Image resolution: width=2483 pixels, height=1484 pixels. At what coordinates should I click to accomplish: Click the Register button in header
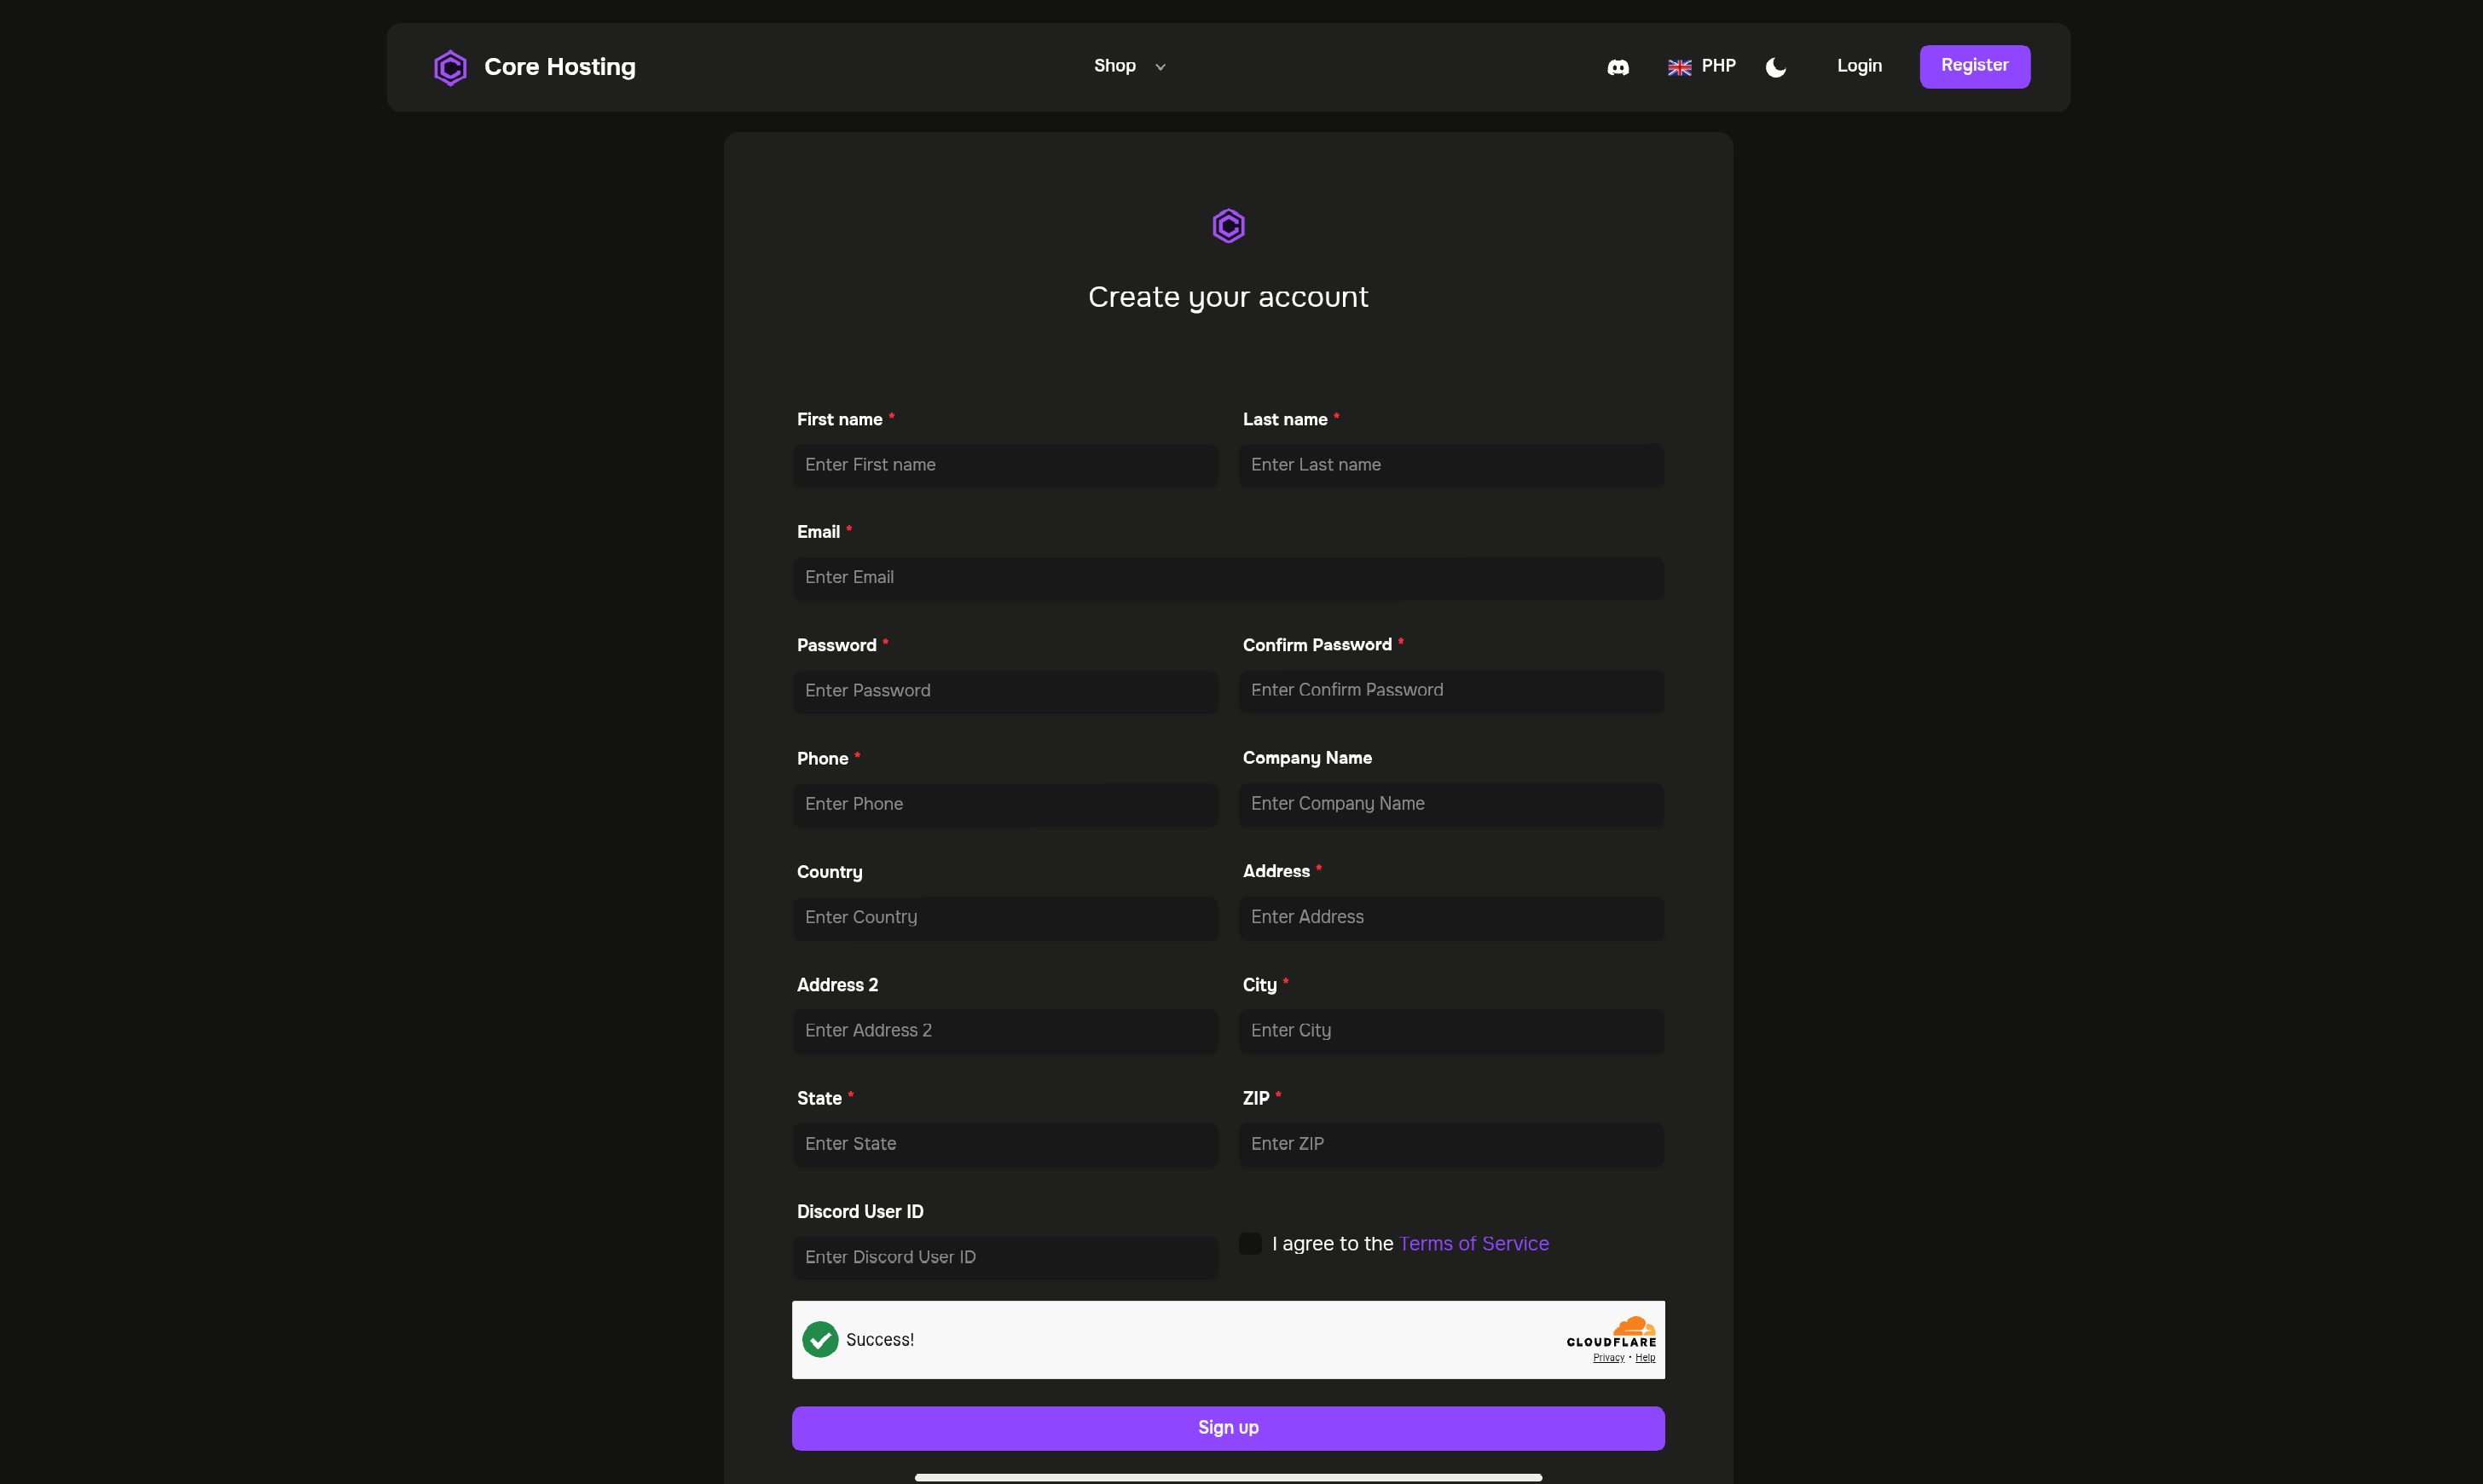click(x=1974, y=66)
